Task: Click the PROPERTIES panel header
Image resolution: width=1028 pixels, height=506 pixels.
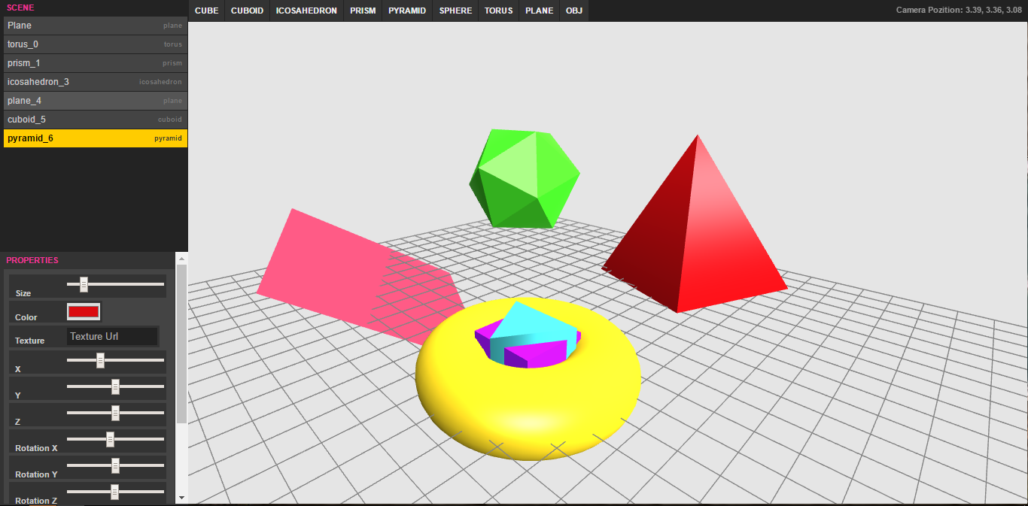Action: [x=32, y=260]
